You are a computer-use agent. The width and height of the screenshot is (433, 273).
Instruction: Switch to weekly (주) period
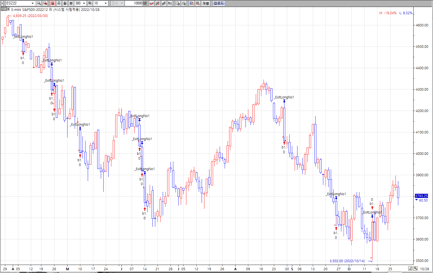[59, 3]
